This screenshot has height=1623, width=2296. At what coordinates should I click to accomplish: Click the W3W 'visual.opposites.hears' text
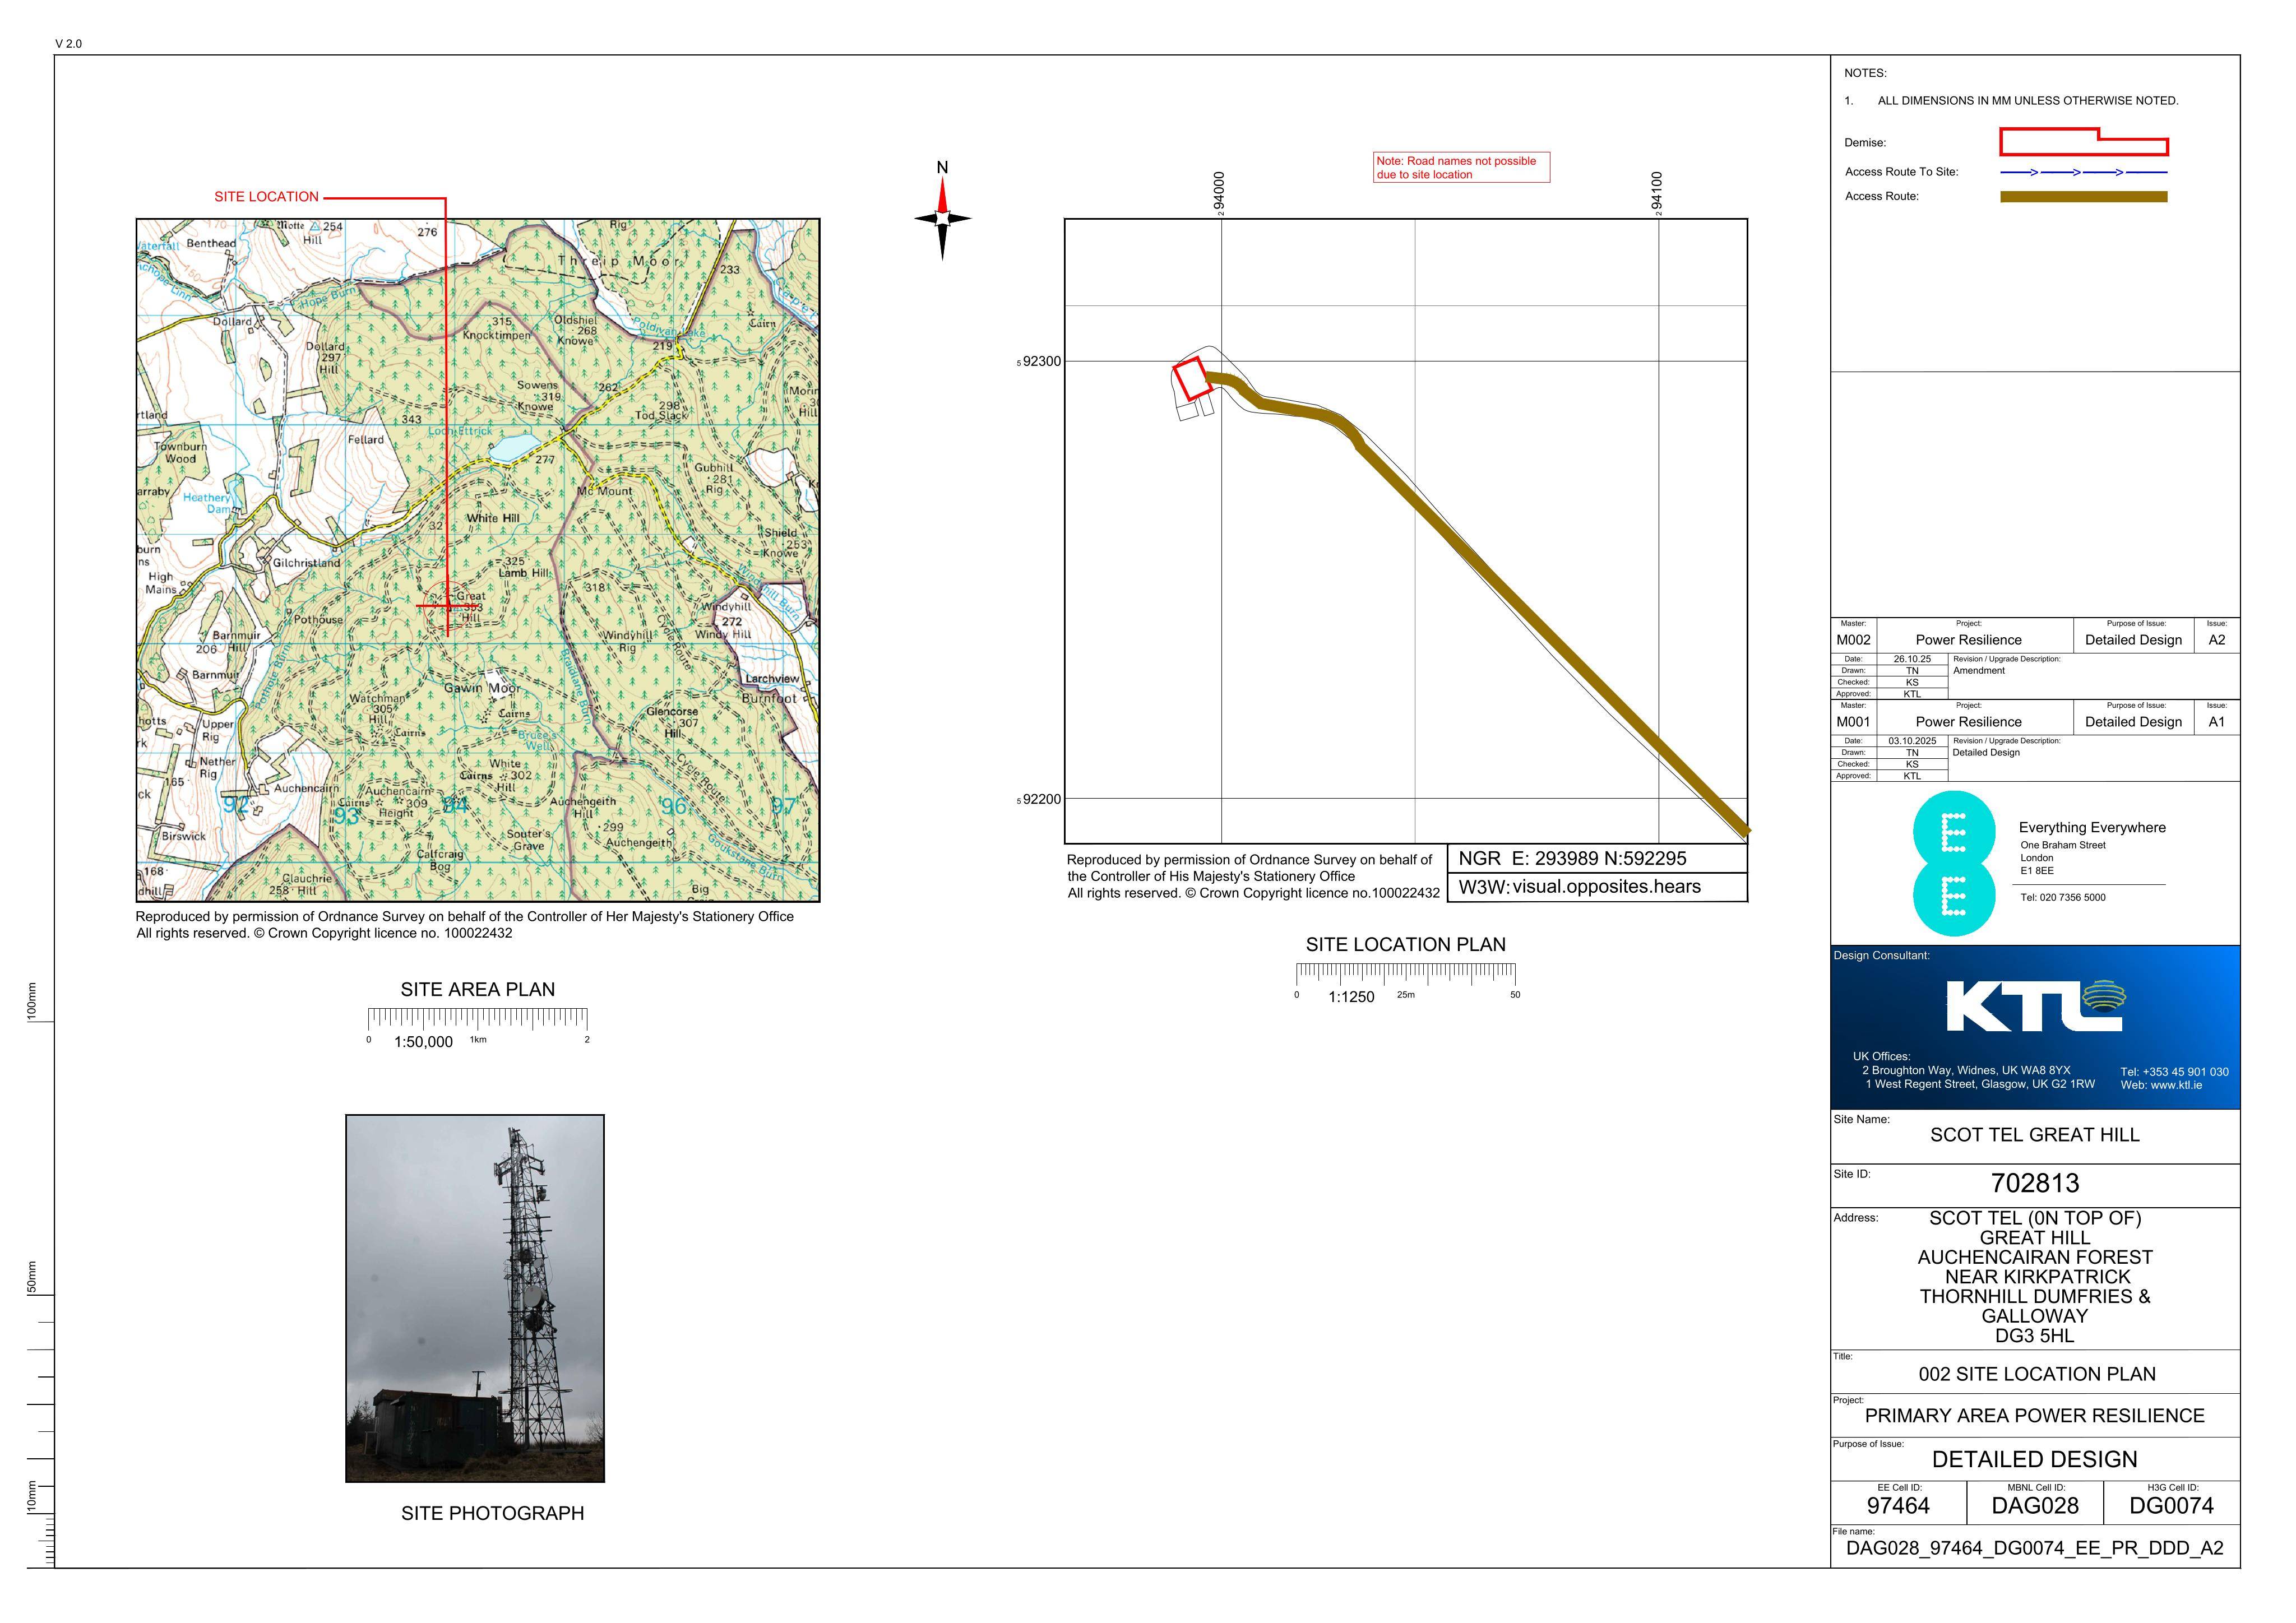(1606, 886)
